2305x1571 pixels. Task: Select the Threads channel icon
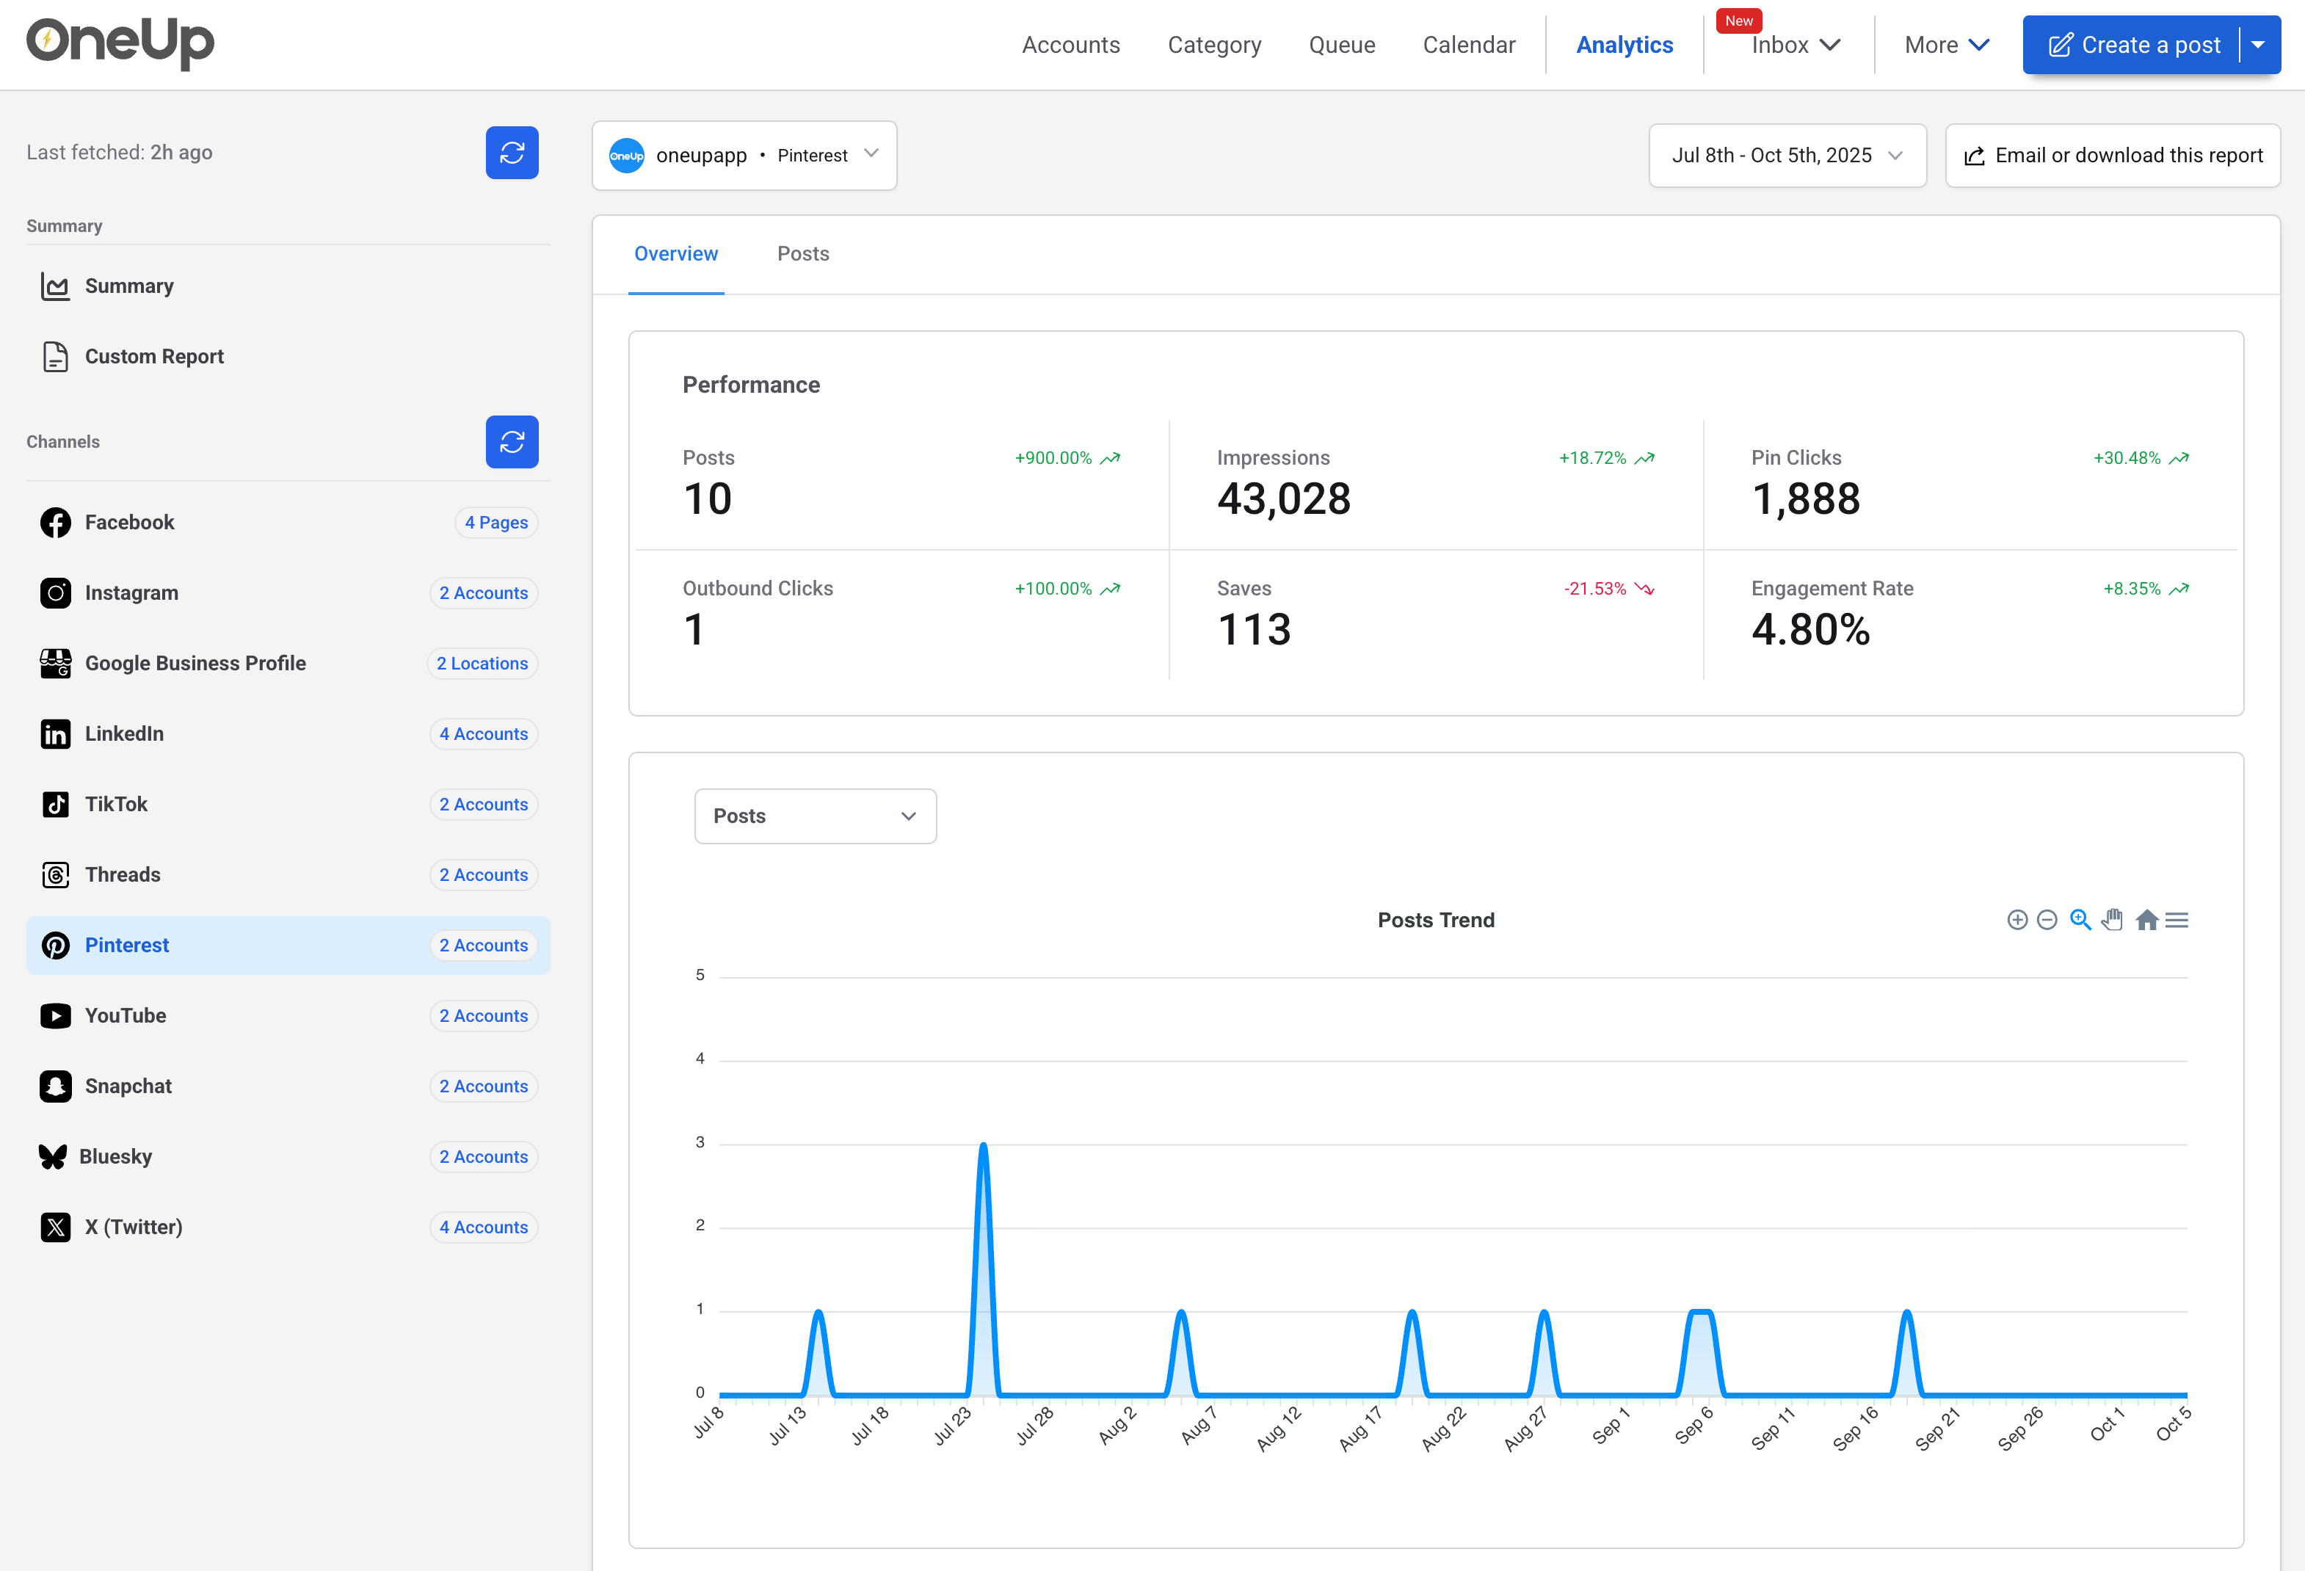tap(56, 875)
